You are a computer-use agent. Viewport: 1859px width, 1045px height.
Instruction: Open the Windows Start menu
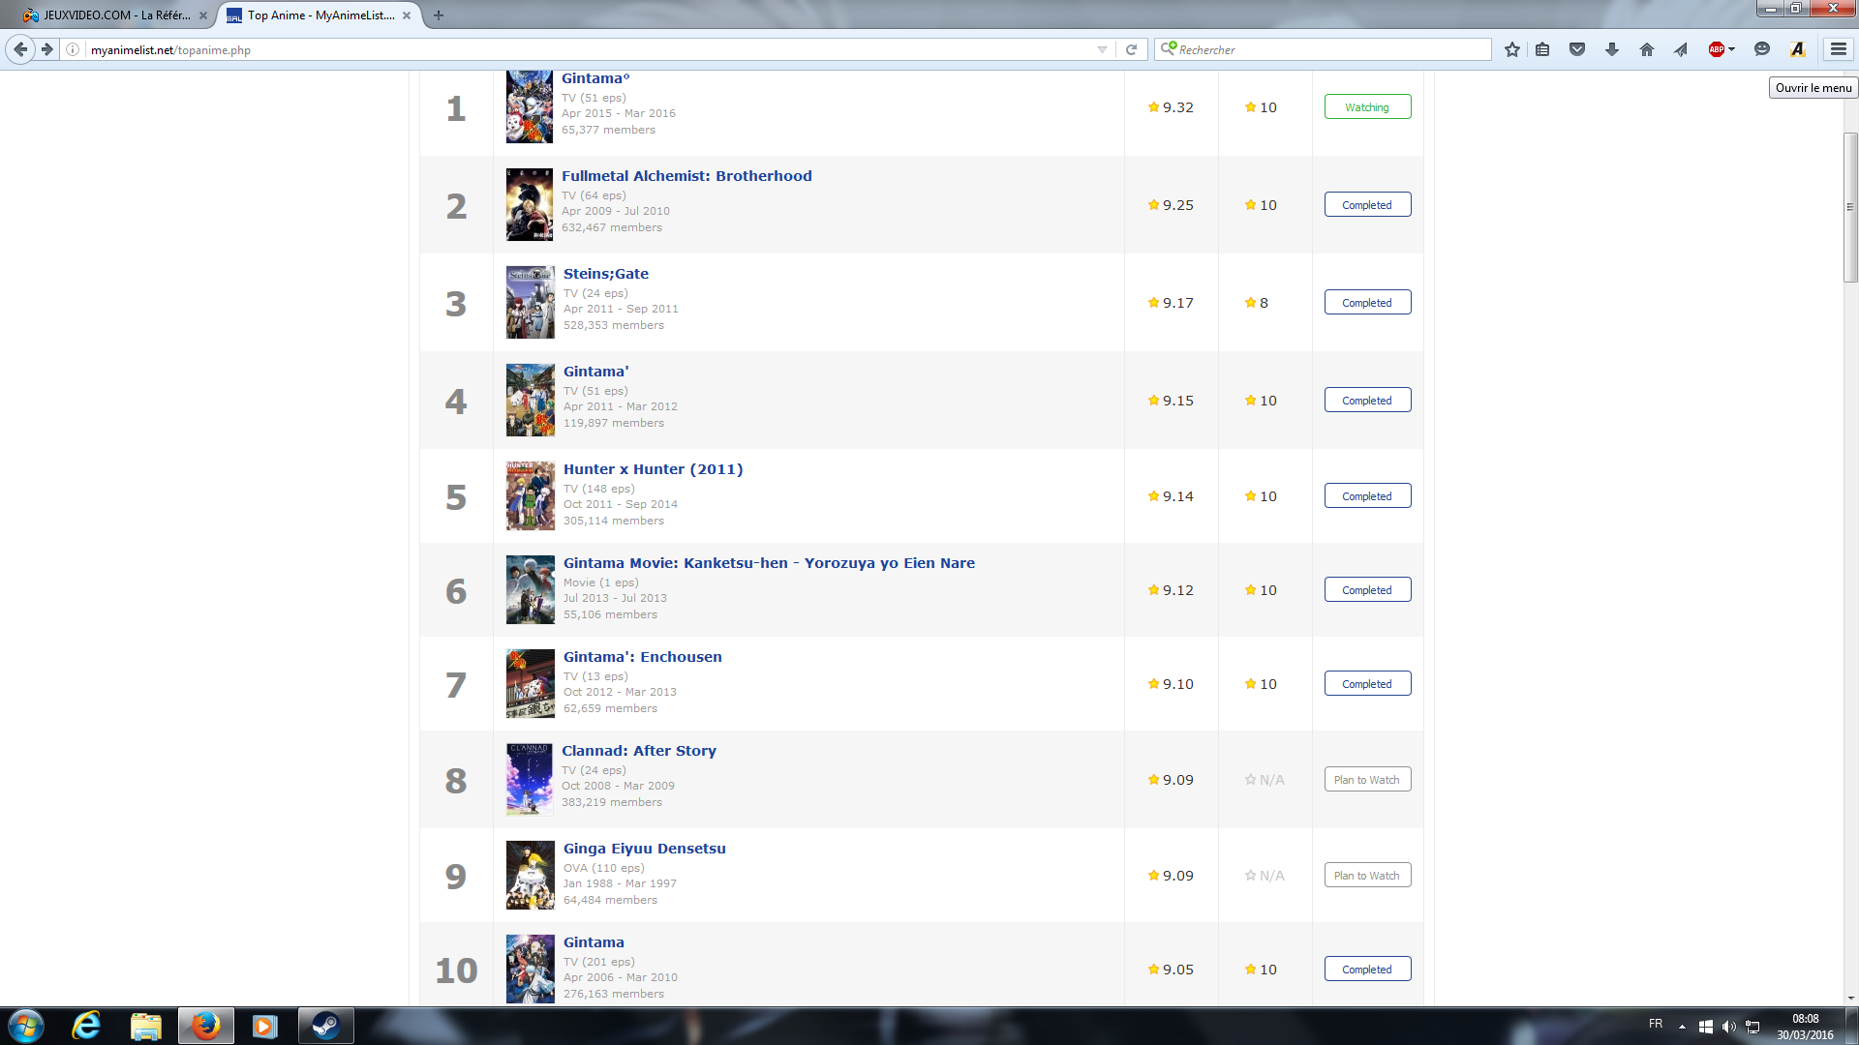[x=26, y=1026]
